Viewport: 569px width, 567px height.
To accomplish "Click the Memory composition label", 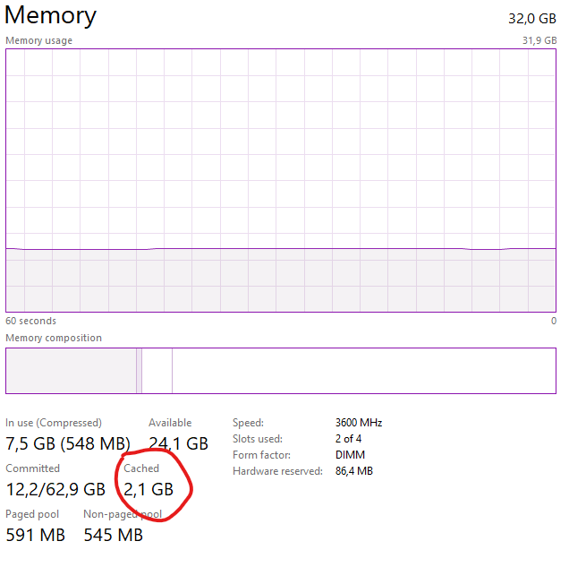I will pos(54,338).
